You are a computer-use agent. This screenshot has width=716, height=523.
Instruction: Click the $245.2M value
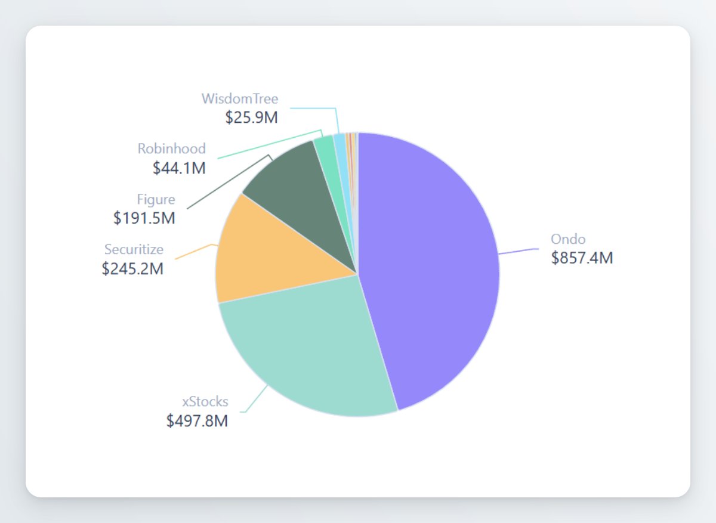click(x=132, y=269)
